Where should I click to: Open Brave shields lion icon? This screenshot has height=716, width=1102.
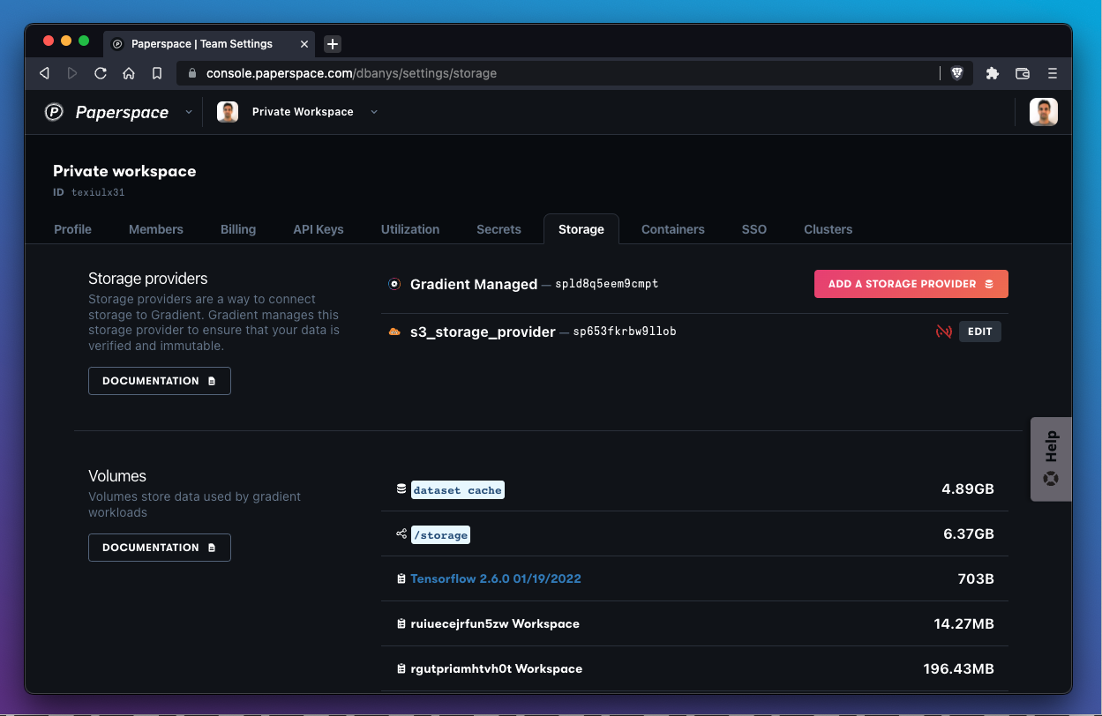point(956,73)
